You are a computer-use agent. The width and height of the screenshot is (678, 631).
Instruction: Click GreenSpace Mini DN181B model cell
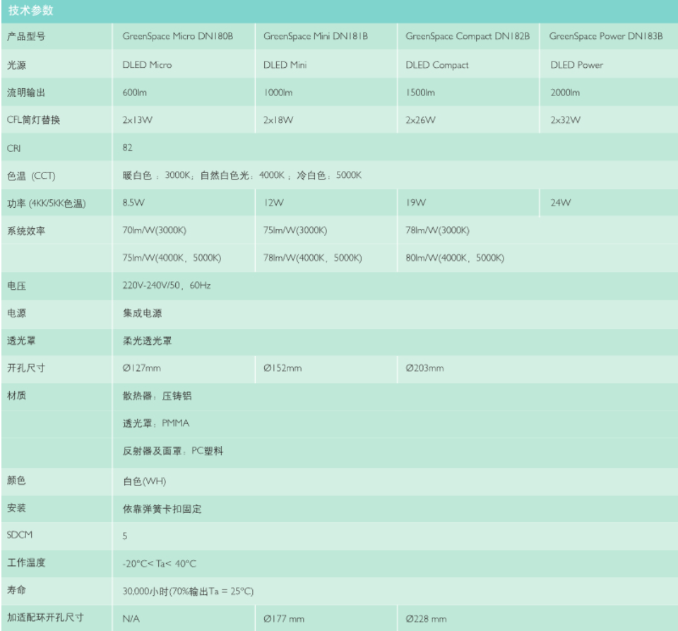coord(316,36)
